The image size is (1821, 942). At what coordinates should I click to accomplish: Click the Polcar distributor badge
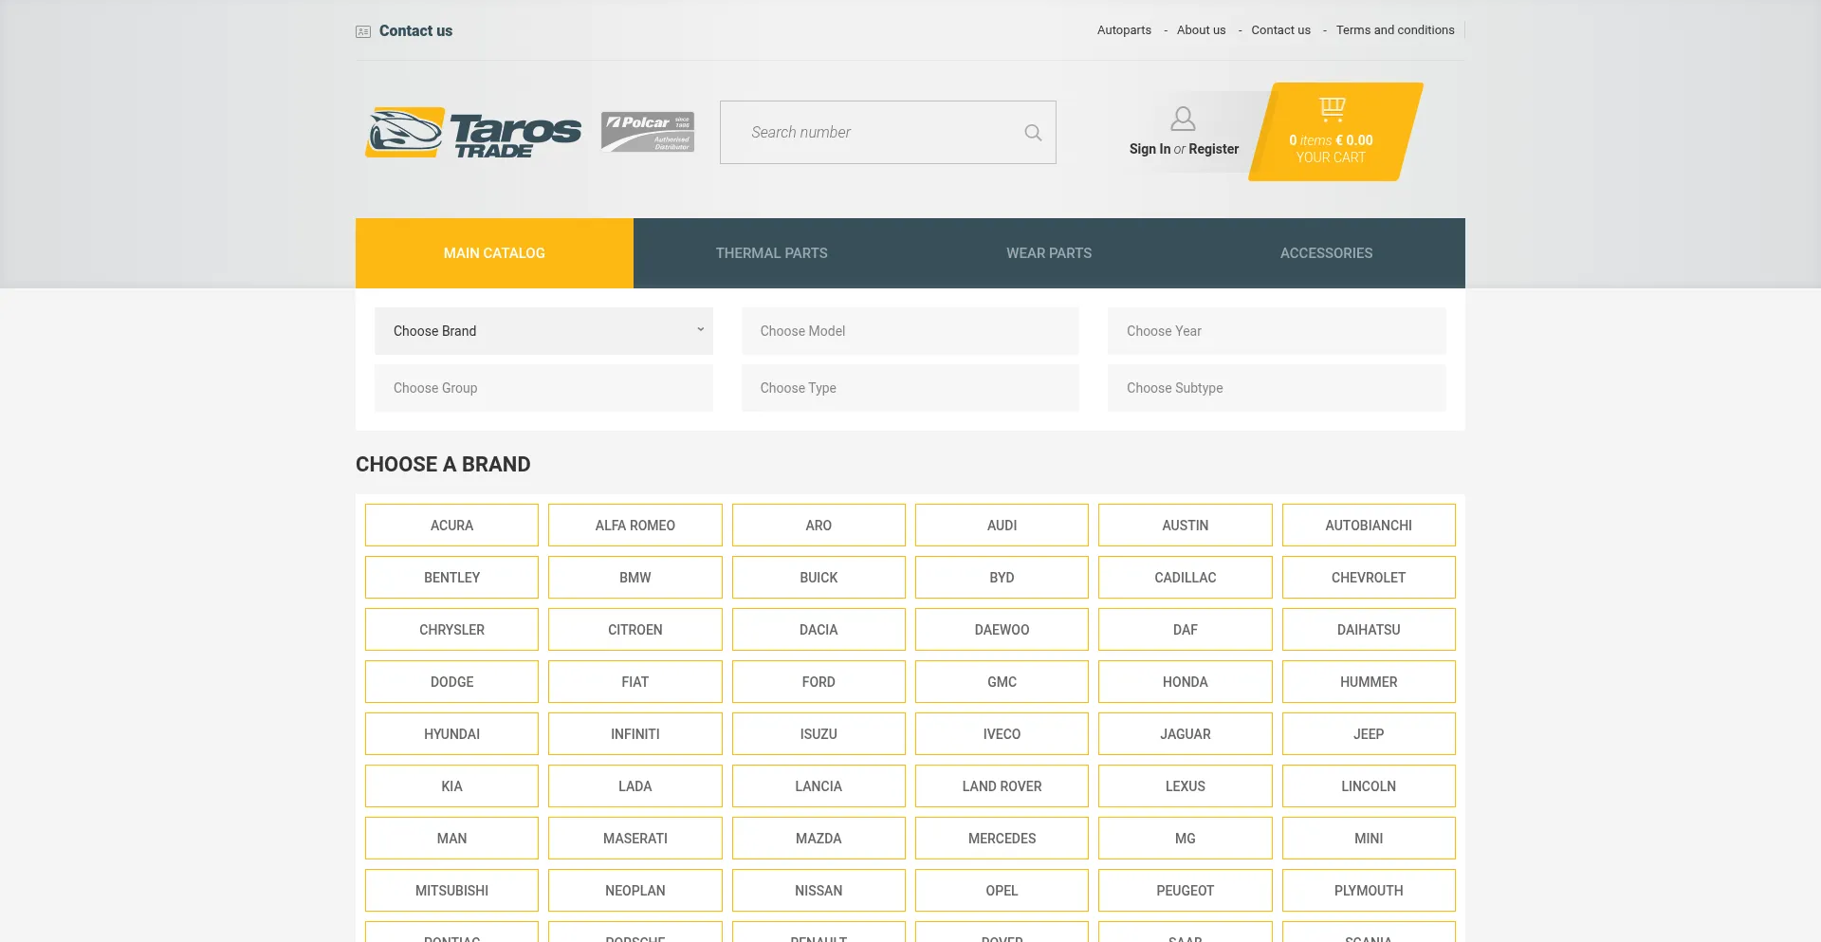click(647, 132)
